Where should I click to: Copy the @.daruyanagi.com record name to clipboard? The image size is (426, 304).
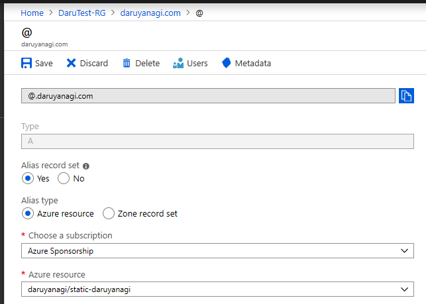[406, 95]
